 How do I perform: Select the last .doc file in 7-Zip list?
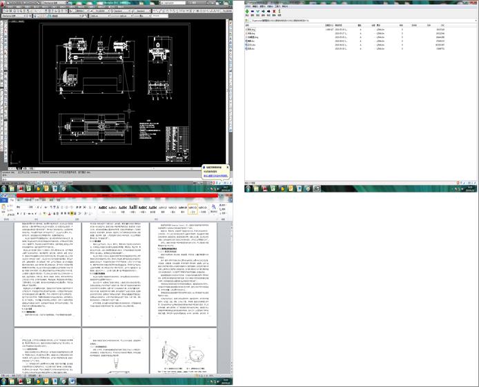(x=251, y=49)
